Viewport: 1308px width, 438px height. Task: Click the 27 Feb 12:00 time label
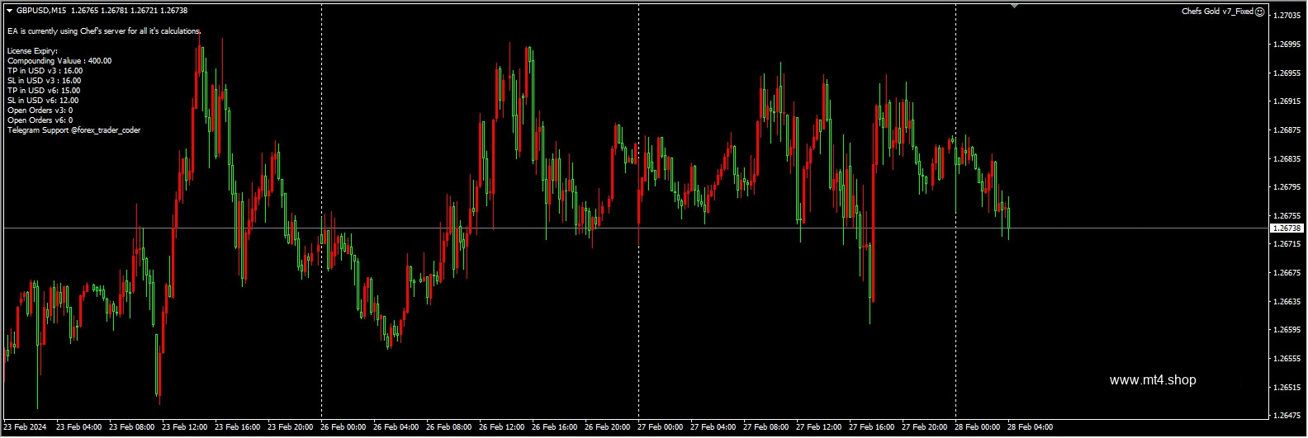(819, 427)
